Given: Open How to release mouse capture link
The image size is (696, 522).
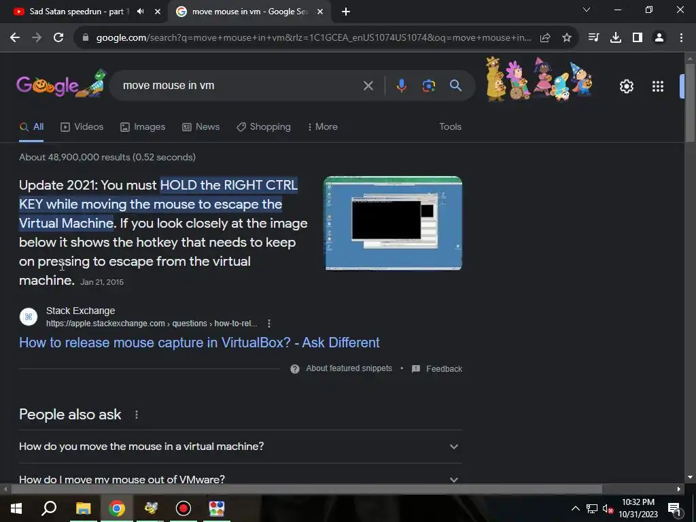Looking at the screenshot, I should click(x=199, y=343).
